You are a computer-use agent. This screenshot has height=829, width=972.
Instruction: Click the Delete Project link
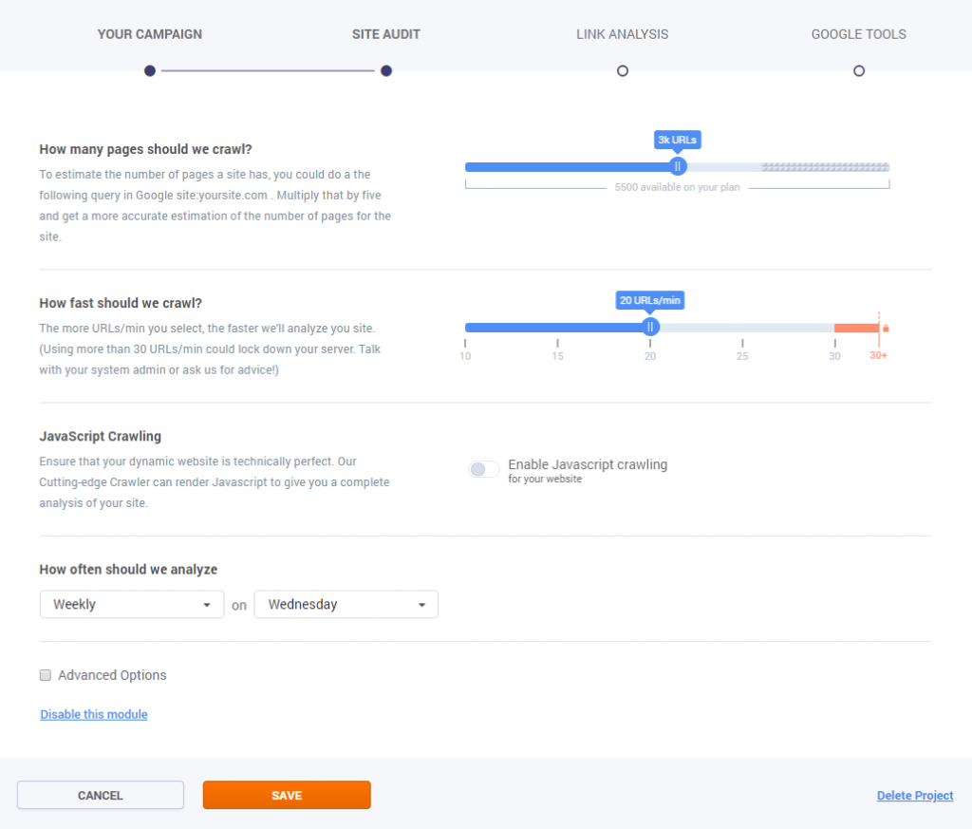pyautogui.click(x=915, y=796)
